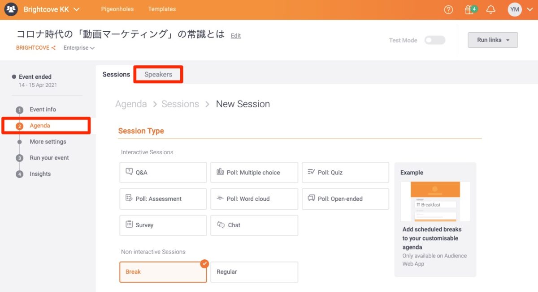Open Templates in the top menu

pyautogui.click(x=162, y=9)
